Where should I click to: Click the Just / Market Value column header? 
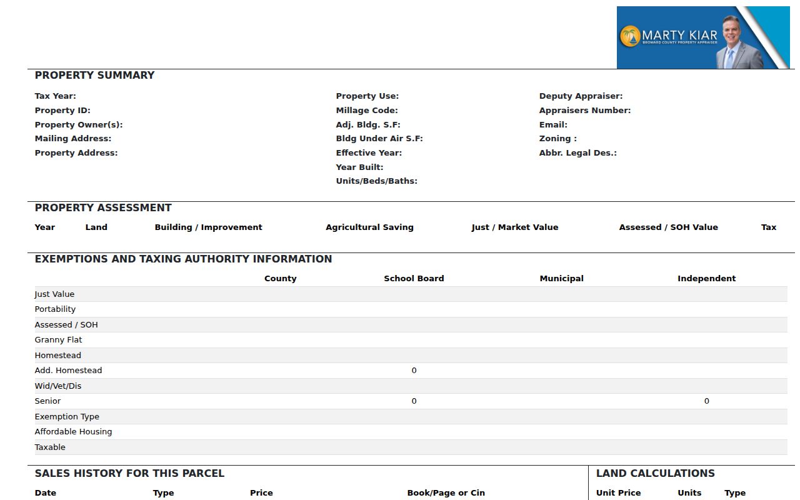[515, 227]
